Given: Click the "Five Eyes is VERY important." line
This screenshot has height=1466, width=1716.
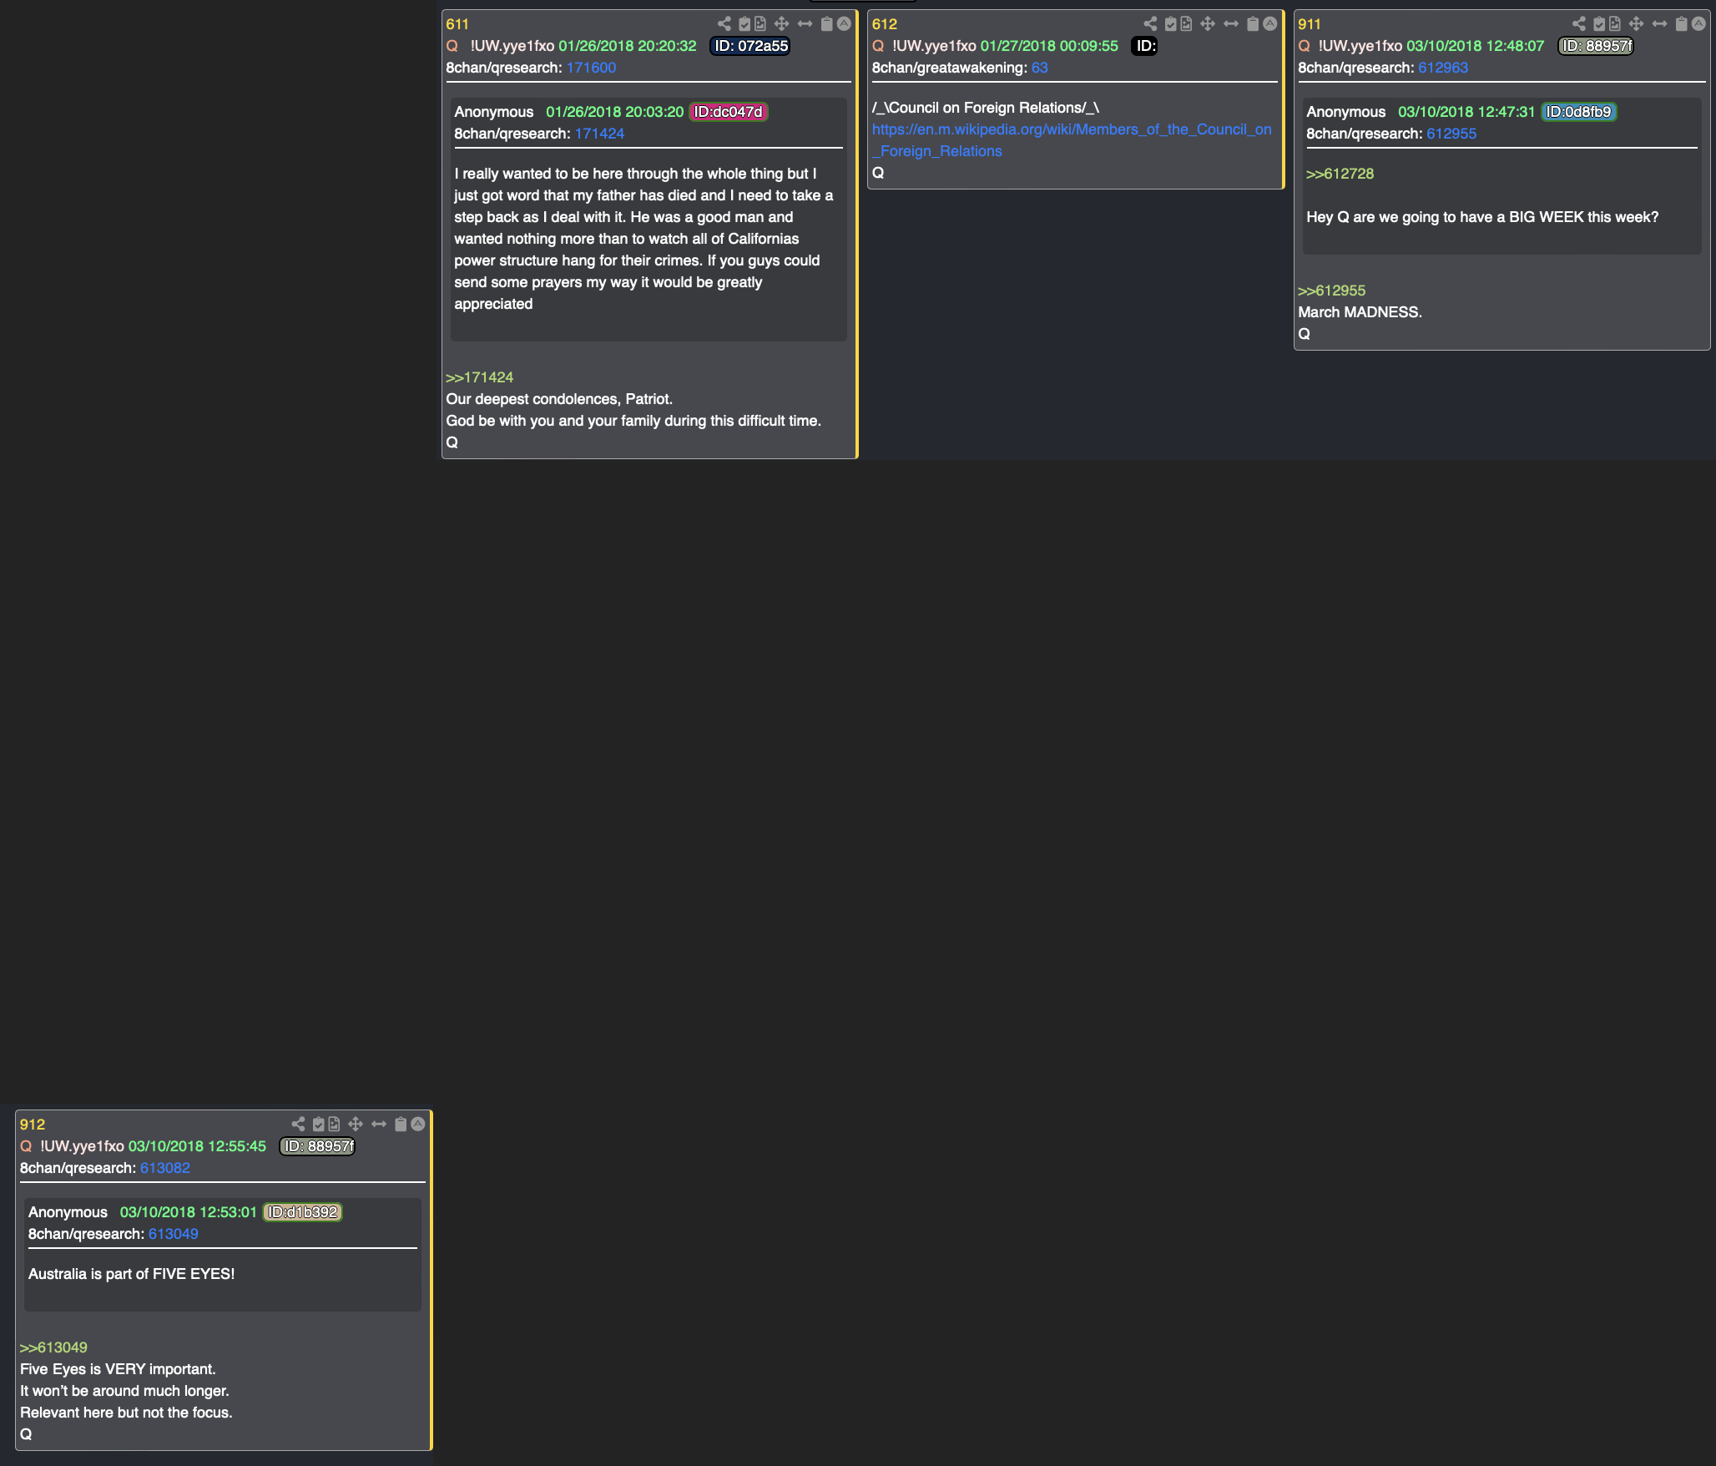Looking at the screenshot, I should pos(118,1369).
